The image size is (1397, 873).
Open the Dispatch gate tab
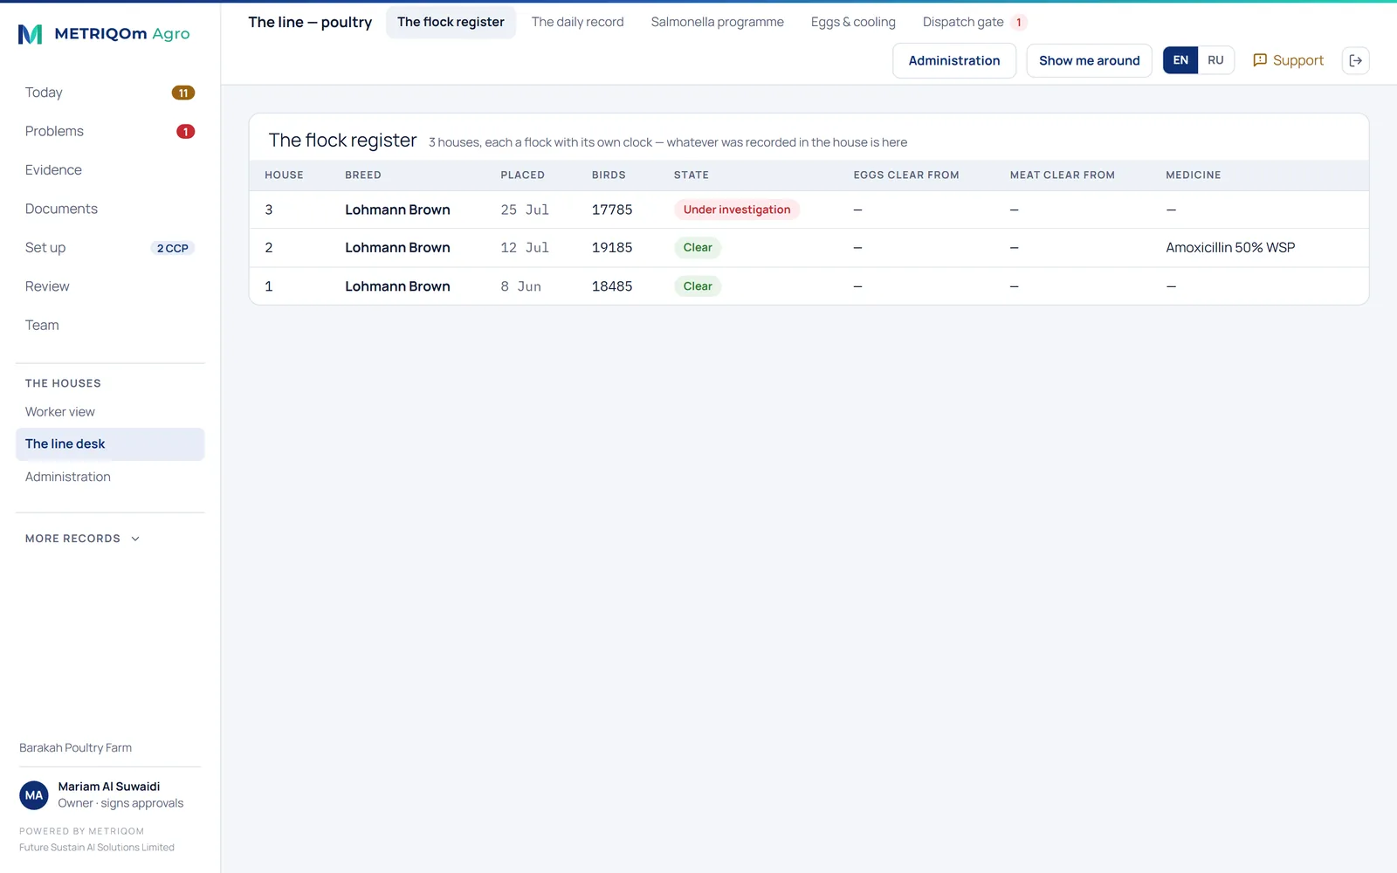[974, 22]
